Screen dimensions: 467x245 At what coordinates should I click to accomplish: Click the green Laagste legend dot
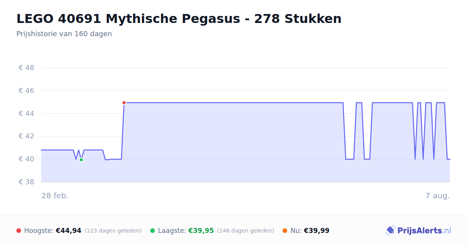pyautogui.click(x=153, y=231)
